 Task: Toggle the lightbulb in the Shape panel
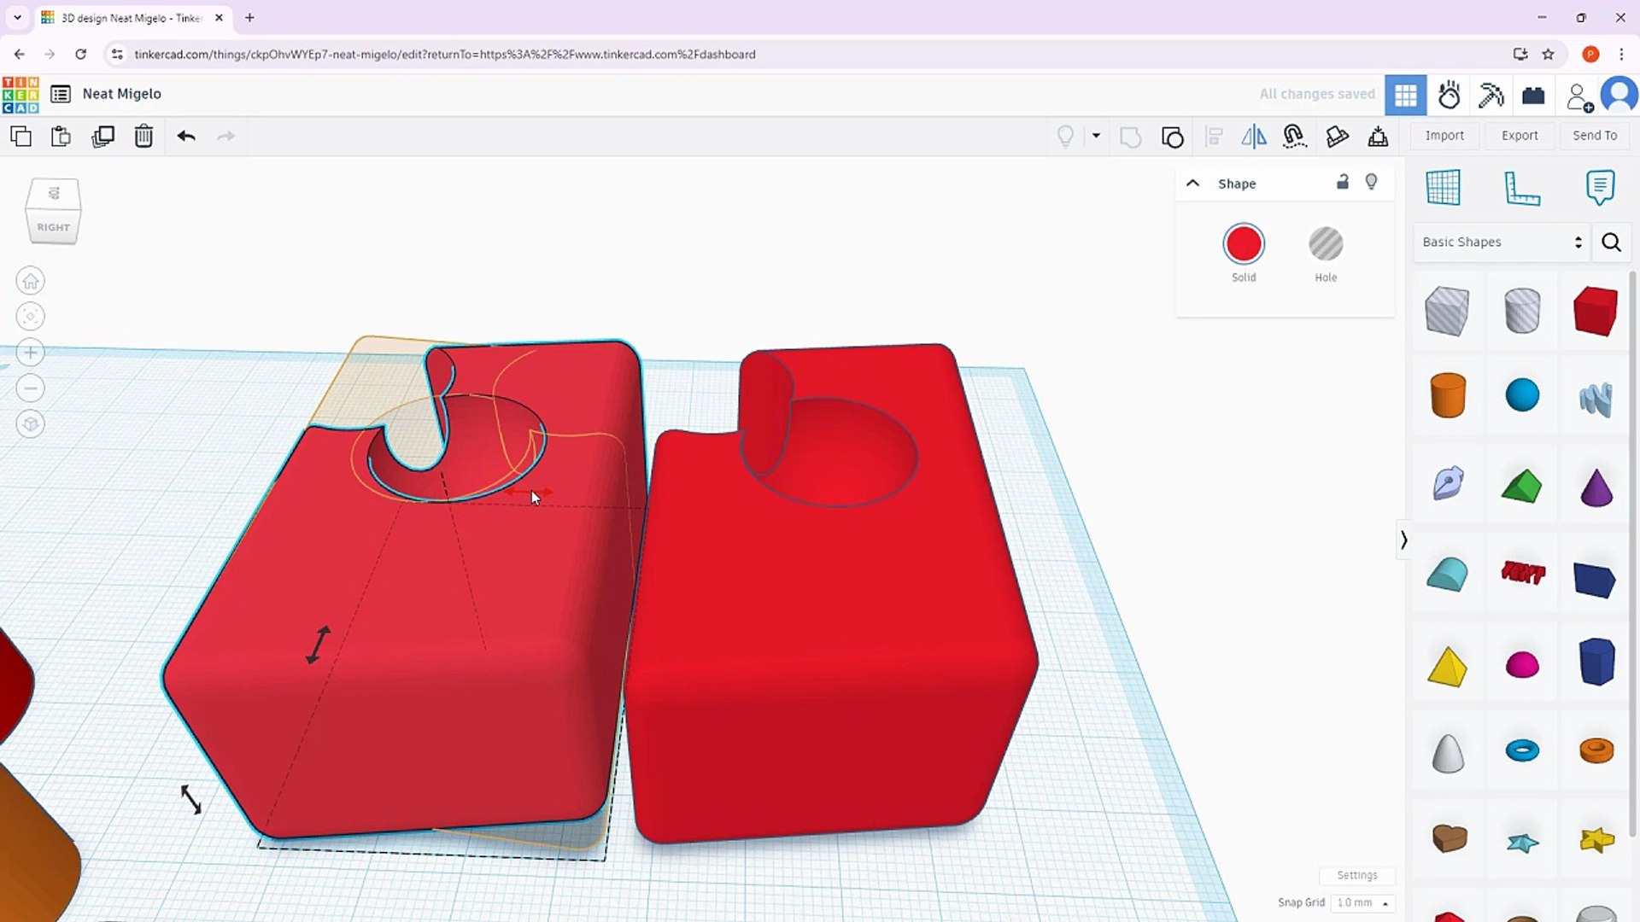pos(1372,183)
